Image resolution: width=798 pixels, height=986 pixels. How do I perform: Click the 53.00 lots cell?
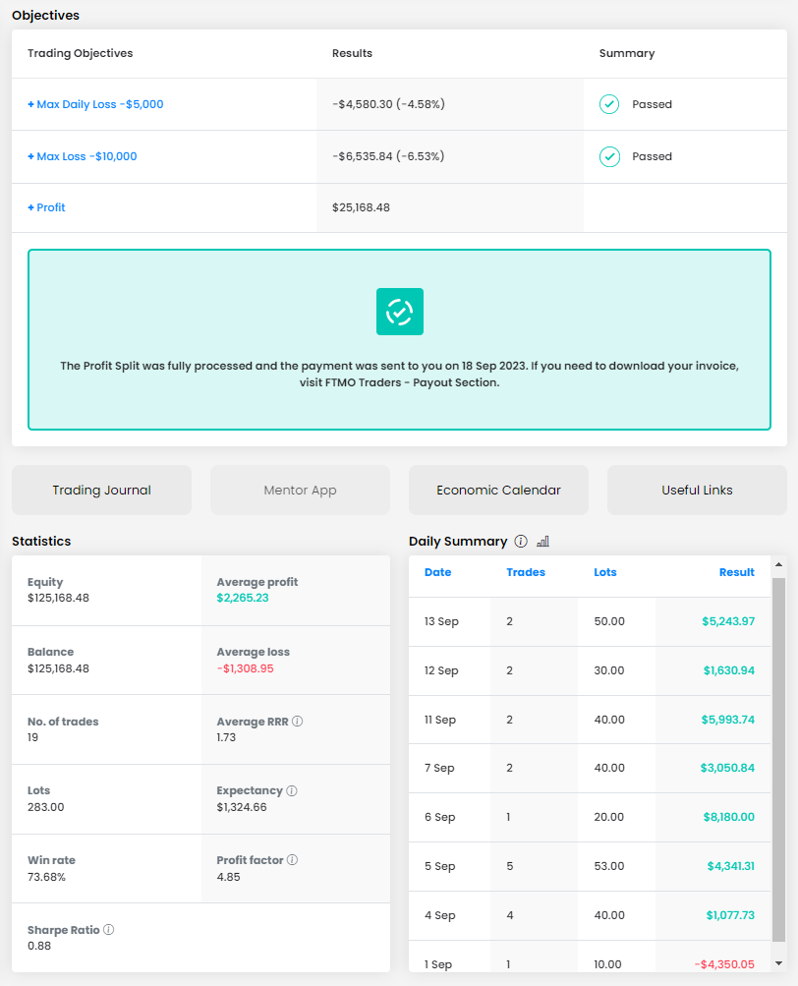[x=609, y=866]
